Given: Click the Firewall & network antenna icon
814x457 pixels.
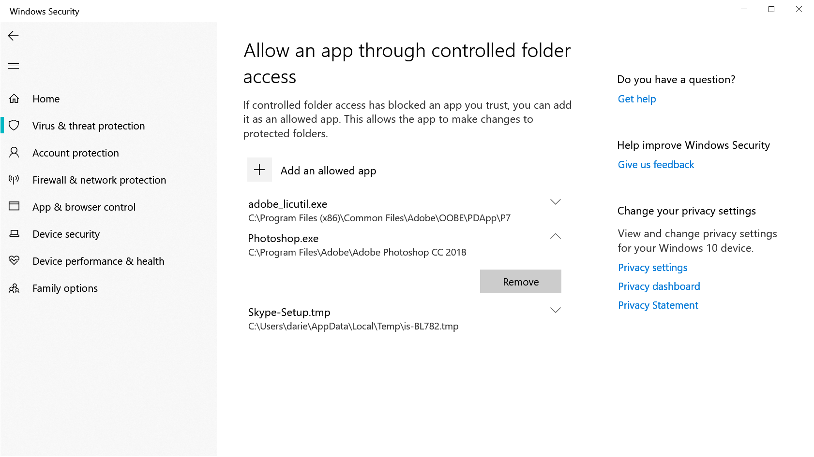Looking at the screenshot, I should (14, 180).
